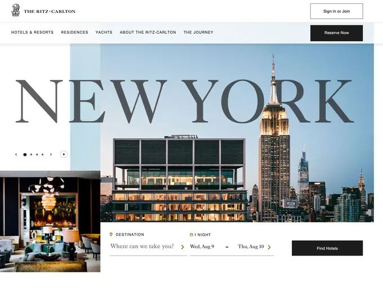Focus the 'Where can we take you?' field
Screen dimensions: 383x291
click(x=148, y=247)
